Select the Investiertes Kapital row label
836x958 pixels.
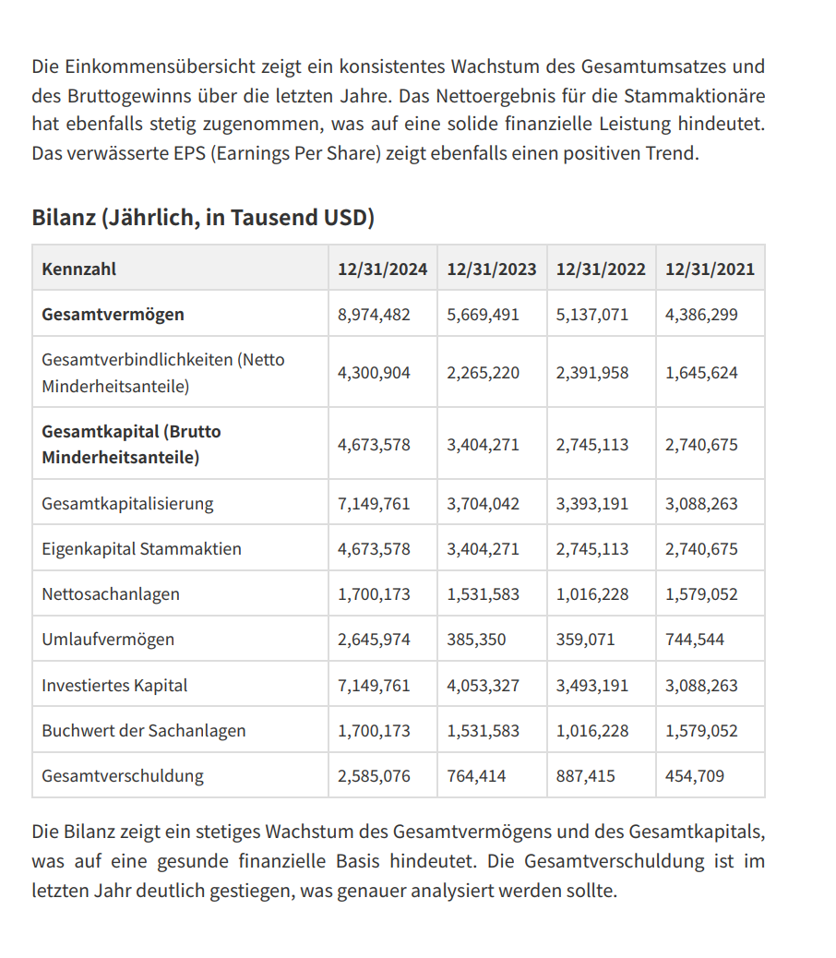pos(114,685)
